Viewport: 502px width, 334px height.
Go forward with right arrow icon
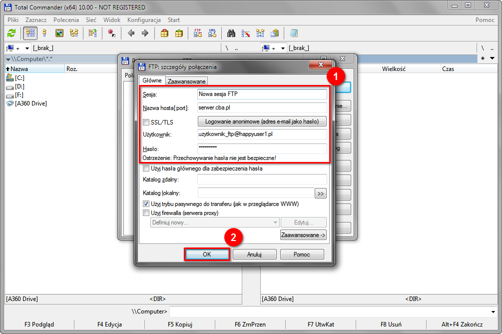pyautogui.click(x=145, y=33)
